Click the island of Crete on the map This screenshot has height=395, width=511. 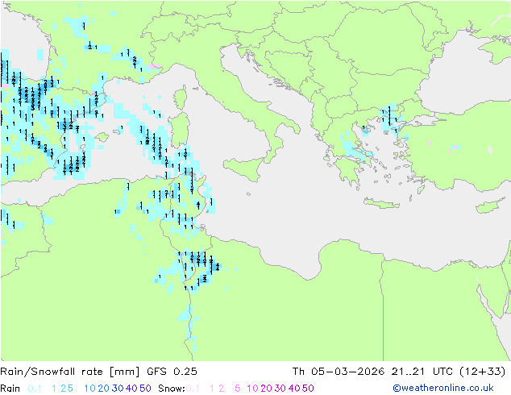(x=381, y=203)
